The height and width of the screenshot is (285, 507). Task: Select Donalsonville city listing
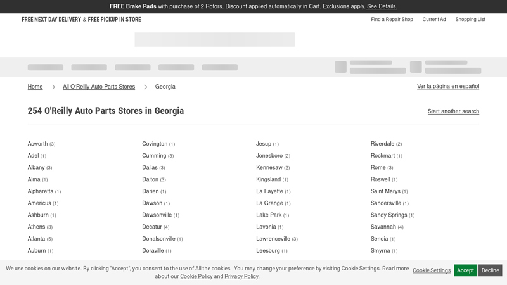tap(163, 239)
